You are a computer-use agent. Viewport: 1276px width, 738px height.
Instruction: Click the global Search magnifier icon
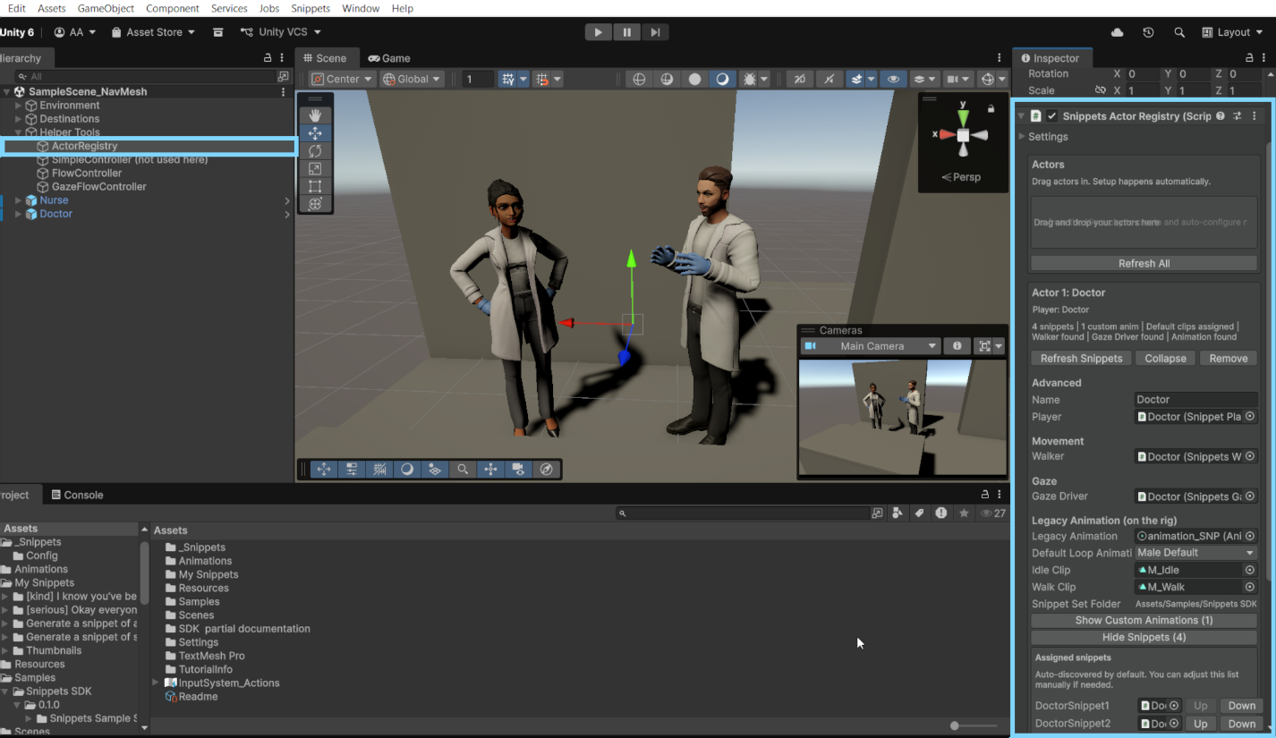point(1179,32)
